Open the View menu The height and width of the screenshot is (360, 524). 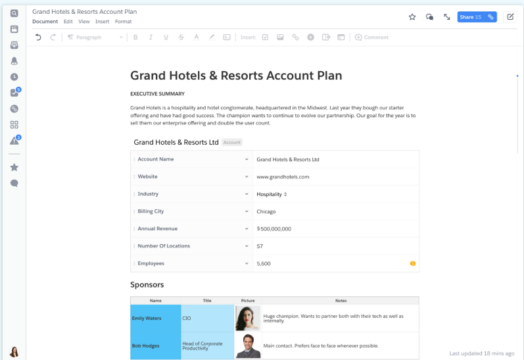click(84, 22)
